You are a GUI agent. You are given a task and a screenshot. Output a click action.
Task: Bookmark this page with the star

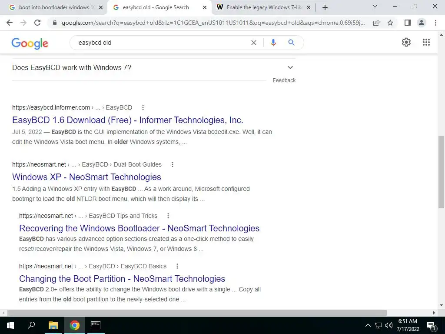390,23
